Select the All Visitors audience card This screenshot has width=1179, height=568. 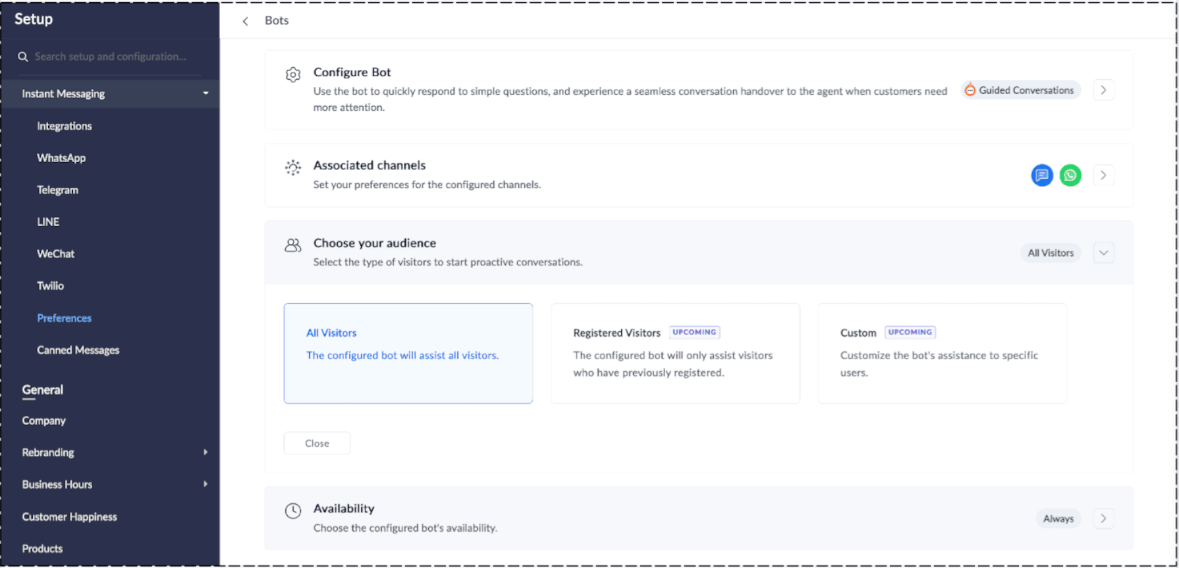(x=408, y=353)
